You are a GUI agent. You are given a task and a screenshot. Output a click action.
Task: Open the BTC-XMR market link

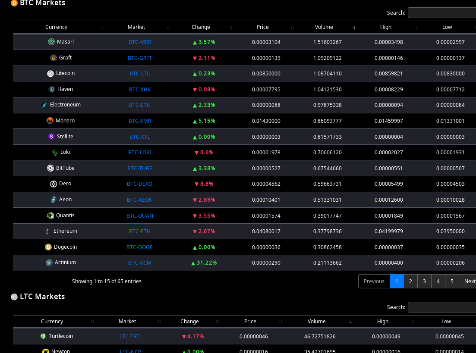pos(140,121)
